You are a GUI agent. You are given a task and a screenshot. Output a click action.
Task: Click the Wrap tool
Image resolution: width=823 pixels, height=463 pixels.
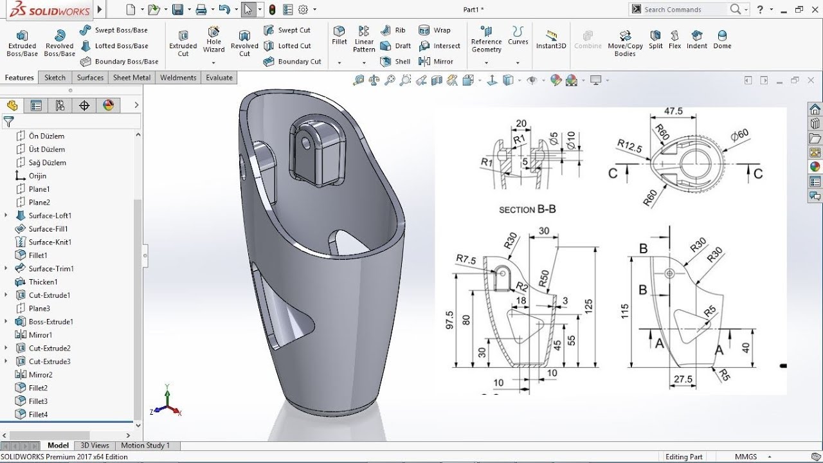[x=435, y=30]
